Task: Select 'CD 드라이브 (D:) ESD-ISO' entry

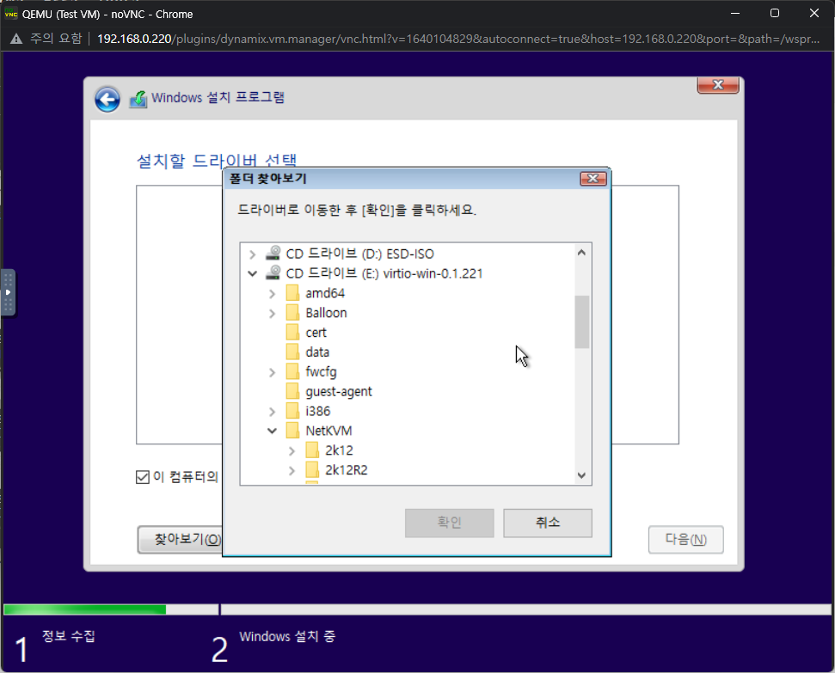Action: pos(360,254)
